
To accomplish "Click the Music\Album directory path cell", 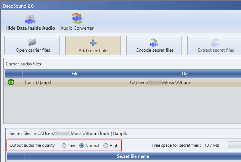I will click(x=160, y=83).
